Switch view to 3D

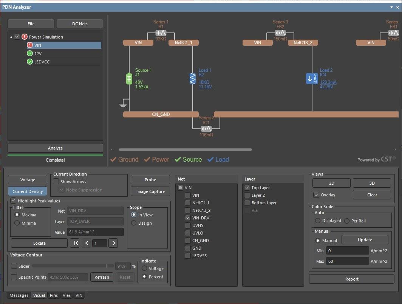372,183
